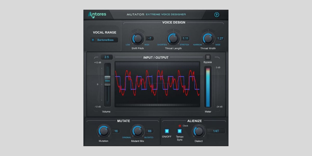Image resolution: width=312 pixels, height=156 pixels.
Task: Click the Shift Pitch knob
Action: (x=137, y=39)
